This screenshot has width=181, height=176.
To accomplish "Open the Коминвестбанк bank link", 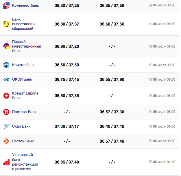I will tap(25, 6).
